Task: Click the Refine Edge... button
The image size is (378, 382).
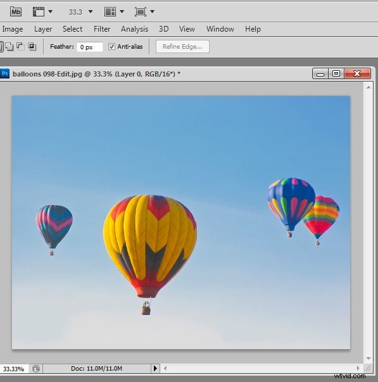Action: tap(182, 47)
